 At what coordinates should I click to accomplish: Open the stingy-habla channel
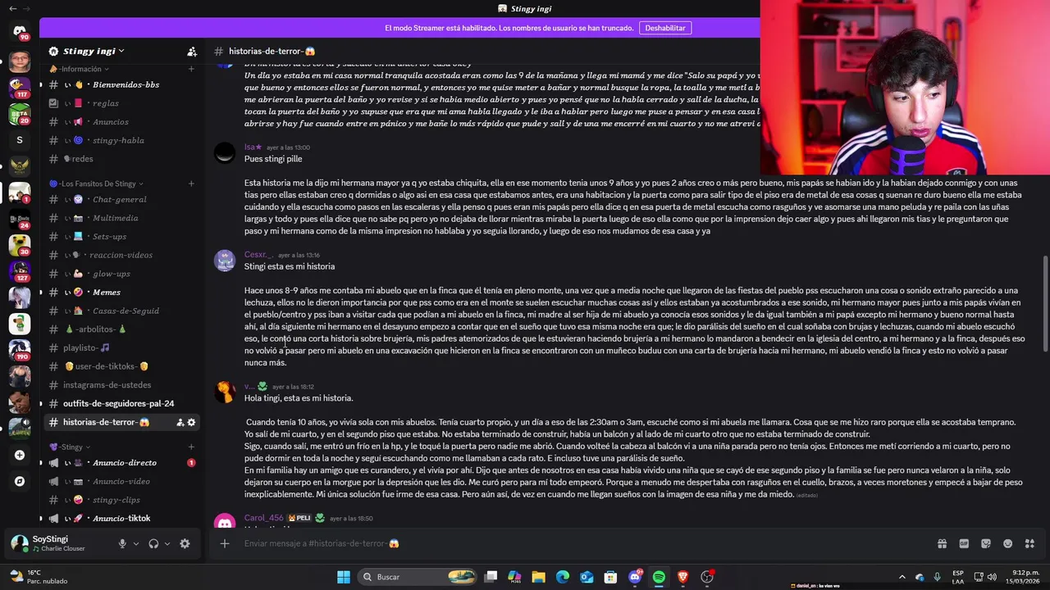[121, 140]
